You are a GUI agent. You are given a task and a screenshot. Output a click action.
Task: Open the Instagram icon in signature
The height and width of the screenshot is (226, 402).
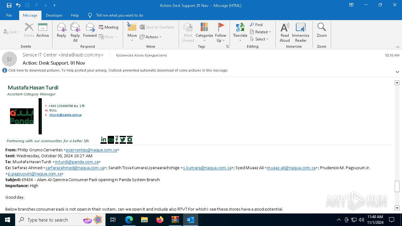pyautogui.click(x=130, y=140)
